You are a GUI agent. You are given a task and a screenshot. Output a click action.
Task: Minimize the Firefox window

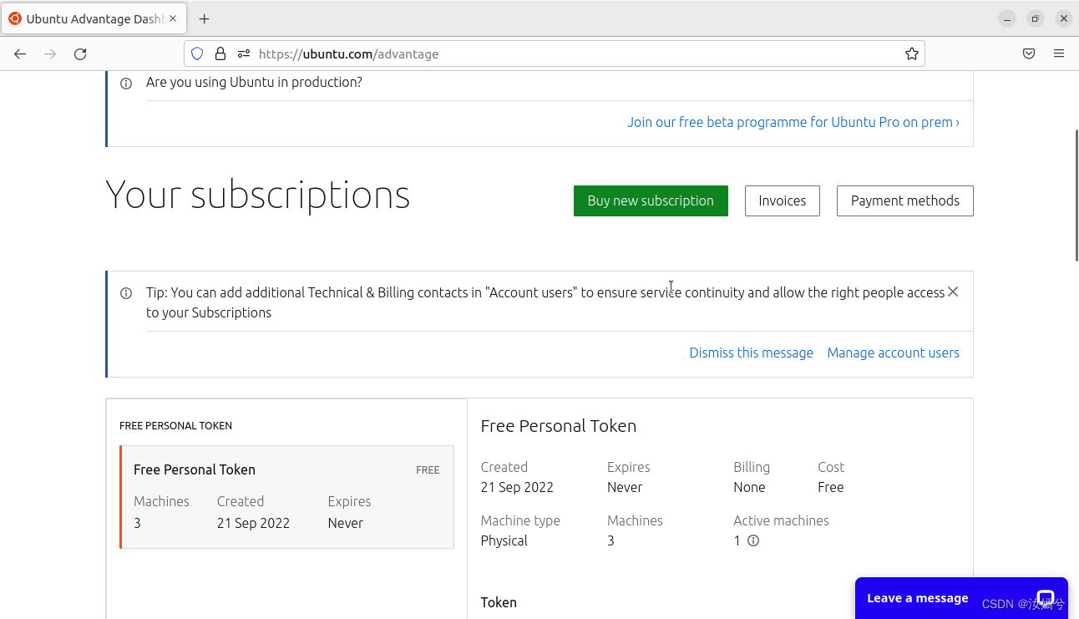point(1007,18)
